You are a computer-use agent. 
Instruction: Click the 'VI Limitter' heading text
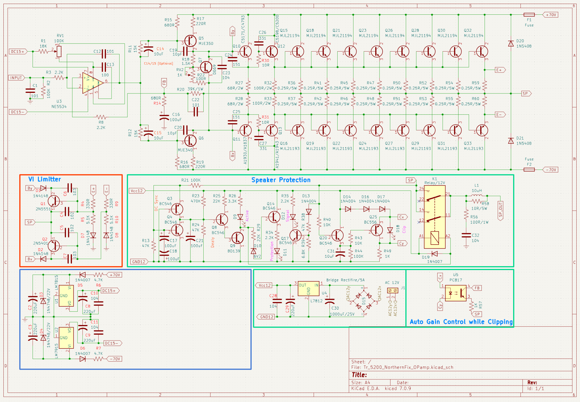[x=44, y=179]
